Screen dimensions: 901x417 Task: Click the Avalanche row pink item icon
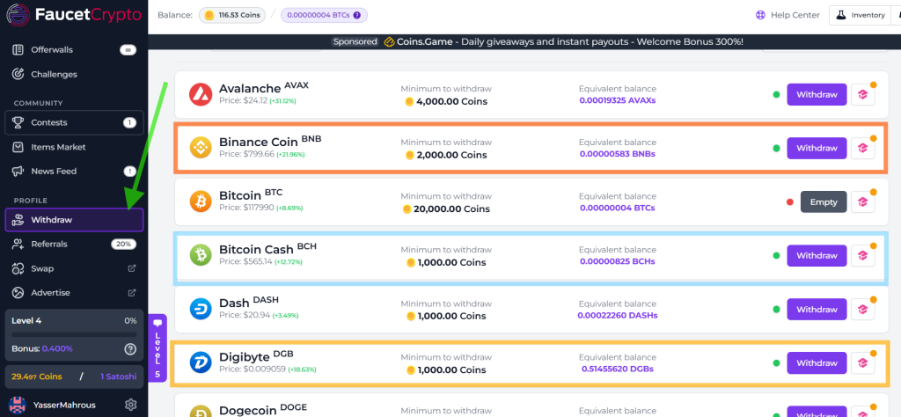click(x=862, y=95)
